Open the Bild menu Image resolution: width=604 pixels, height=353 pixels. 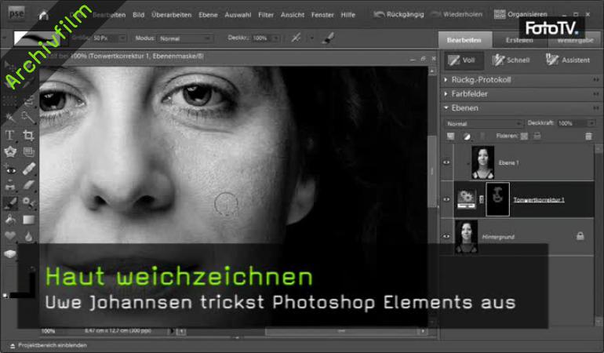click(x=138, y=15)
